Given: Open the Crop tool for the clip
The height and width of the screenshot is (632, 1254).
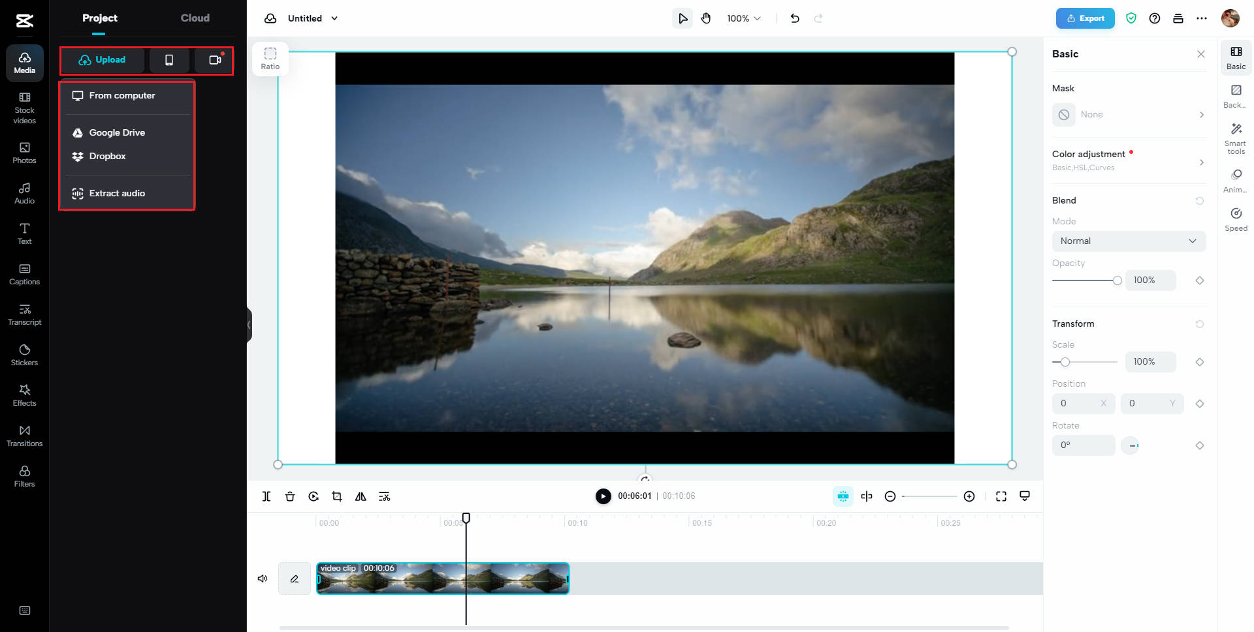Looking at the screenshot, I should (337, 496).
